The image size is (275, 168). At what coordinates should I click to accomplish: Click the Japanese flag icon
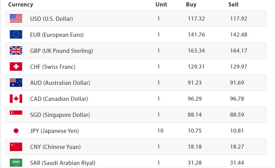(16, 131)
